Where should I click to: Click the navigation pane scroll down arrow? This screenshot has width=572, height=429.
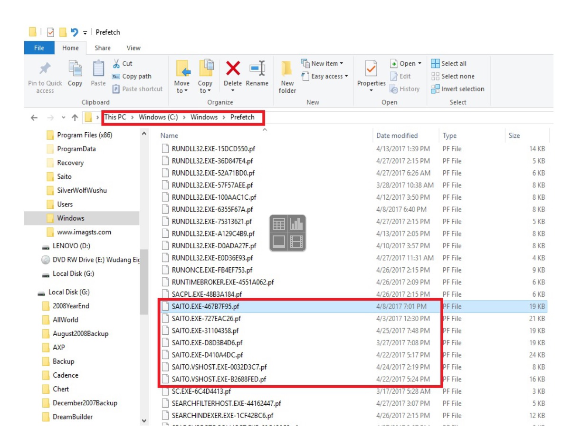144,420
